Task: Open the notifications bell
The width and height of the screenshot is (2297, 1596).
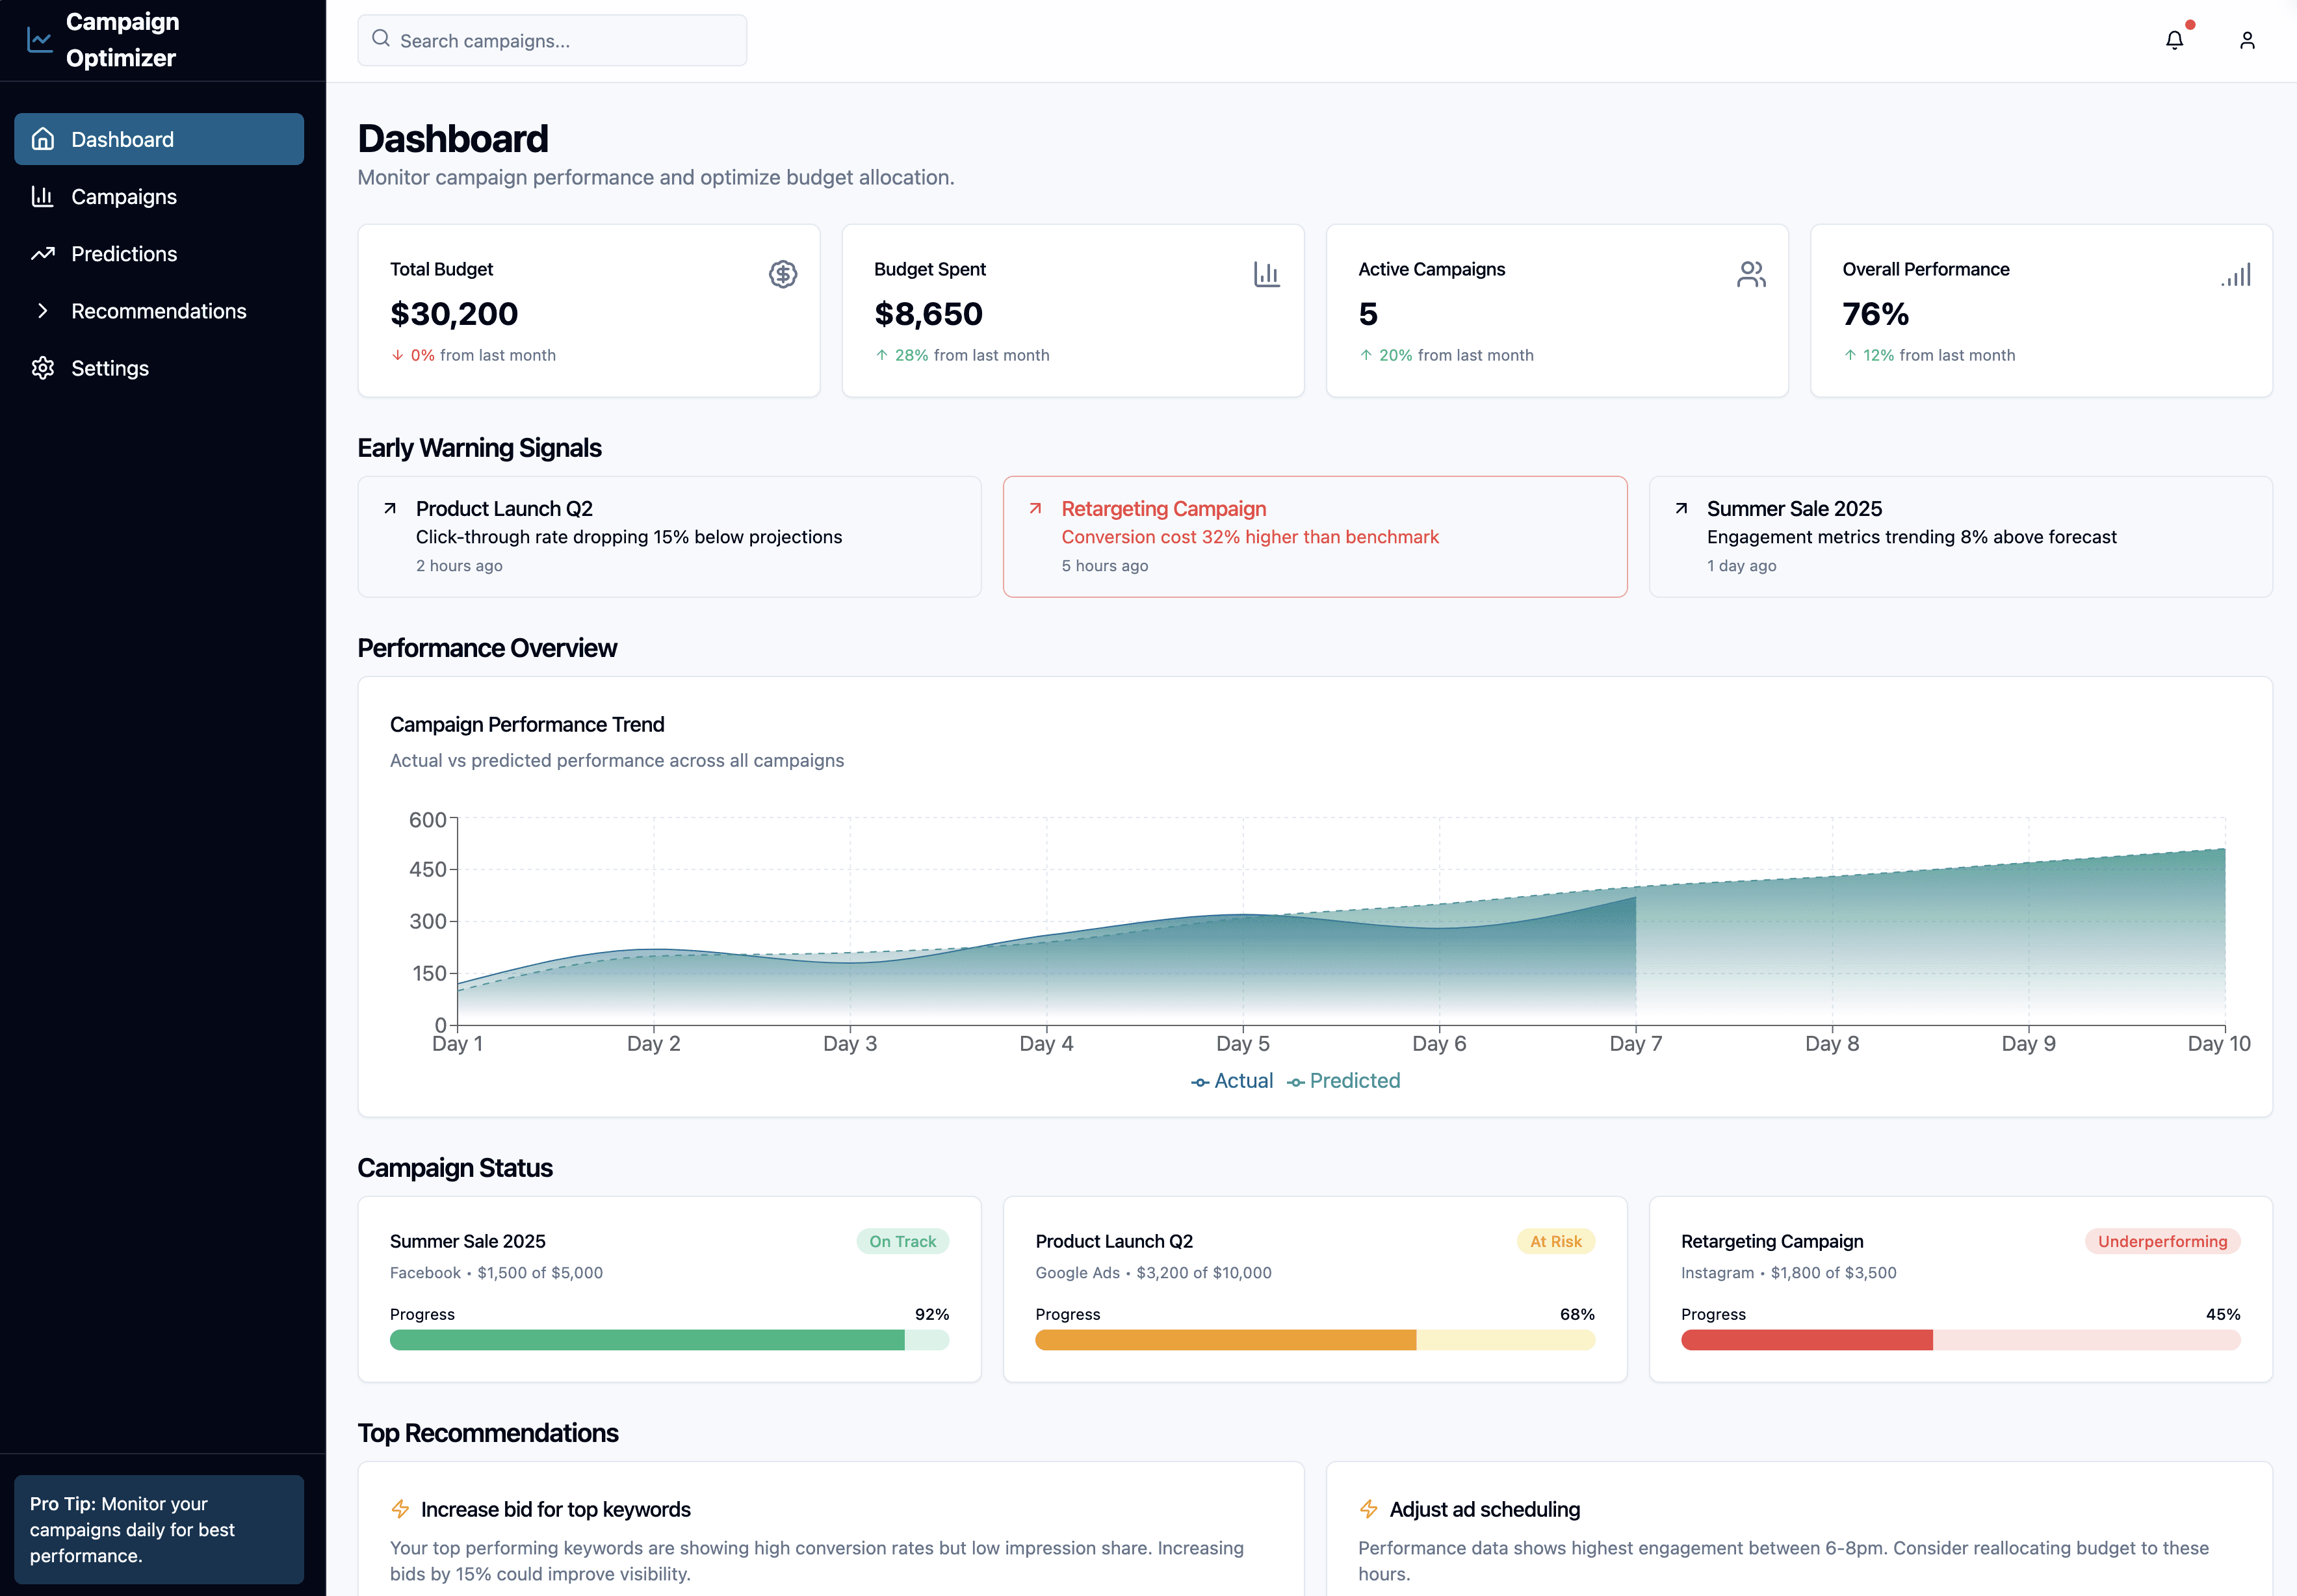Action: tap(2174, 40)
